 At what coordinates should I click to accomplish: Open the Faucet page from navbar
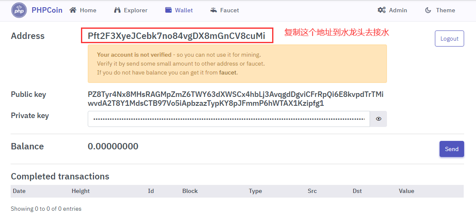pos(229,10)
